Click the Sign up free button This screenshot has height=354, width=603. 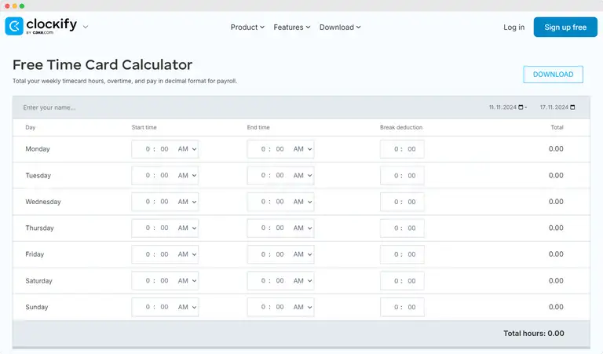click(565, 27)
